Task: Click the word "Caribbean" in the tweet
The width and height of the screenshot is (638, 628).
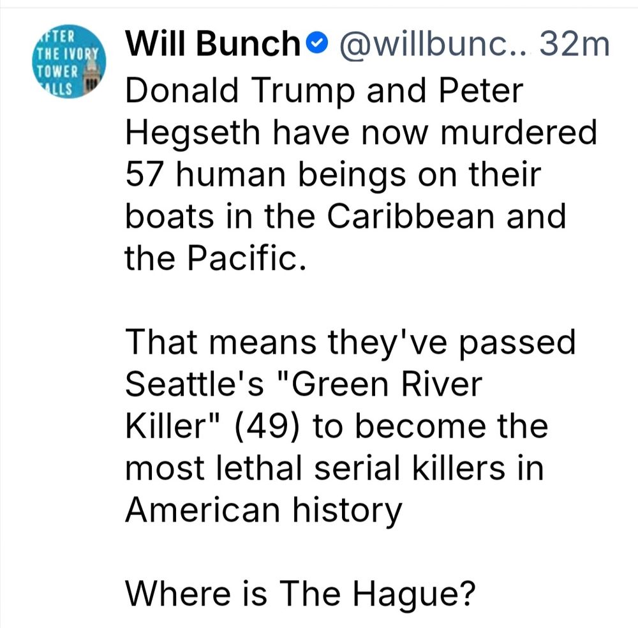Action: pyautogui.click(x=410, y=216)
